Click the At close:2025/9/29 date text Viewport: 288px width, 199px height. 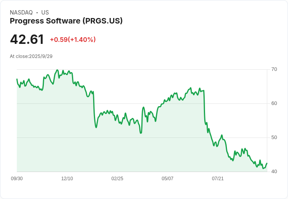(x=31, y=56)
